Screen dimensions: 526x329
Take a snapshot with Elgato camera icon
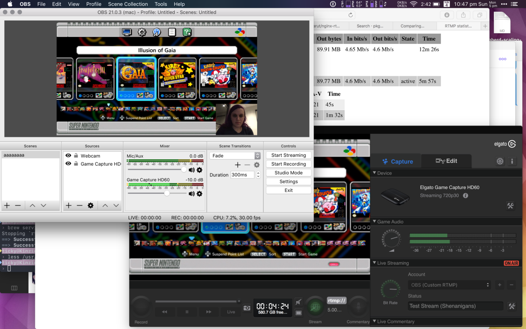click(247, 308)
